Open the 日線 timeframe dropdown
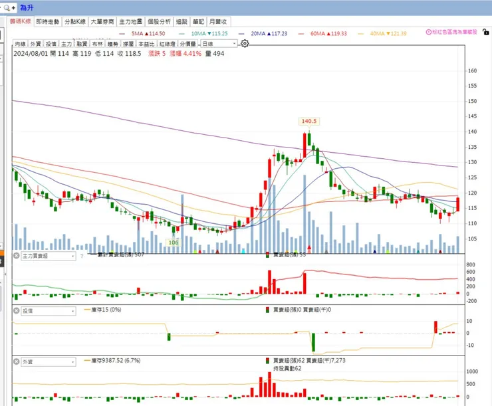This screenshot has height=406, width=492. (x=219, y=44)
